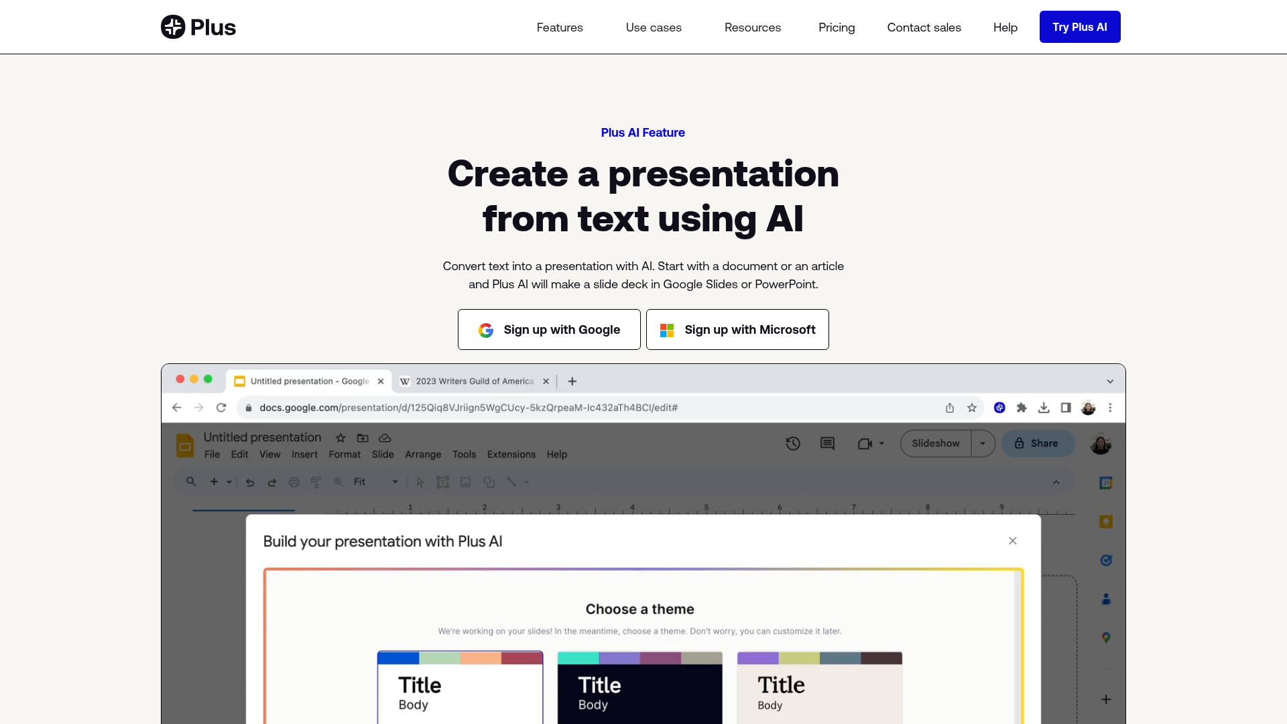Click the video camera meeting icon
This screenshot has width=1287, height=724.
[x=865, y=443]
